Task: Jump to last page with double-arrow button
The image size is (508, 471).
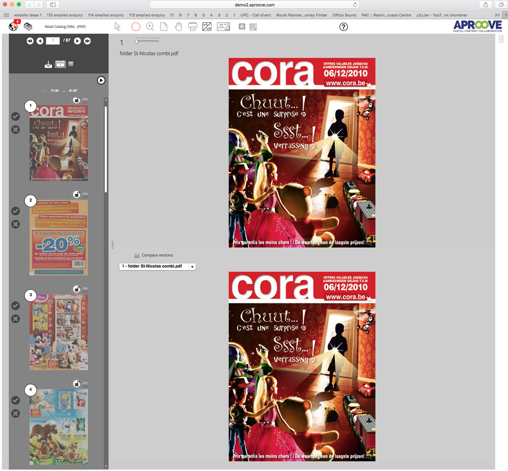Action: coord(87,41)
